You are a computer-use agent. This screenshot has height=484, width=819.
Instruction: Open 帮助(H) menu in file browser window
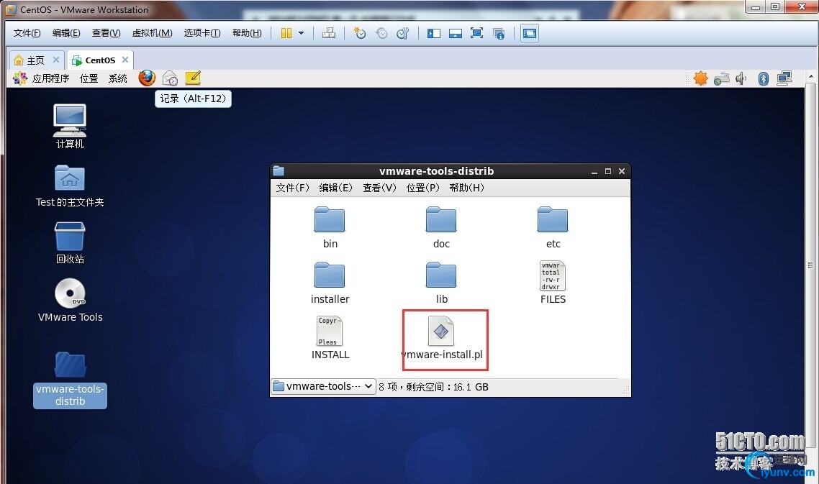(467, 188)
